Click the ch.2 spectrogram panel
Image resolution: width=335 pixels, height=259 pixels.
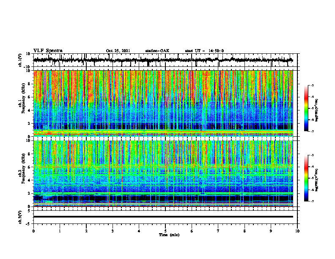click(163, 174)
